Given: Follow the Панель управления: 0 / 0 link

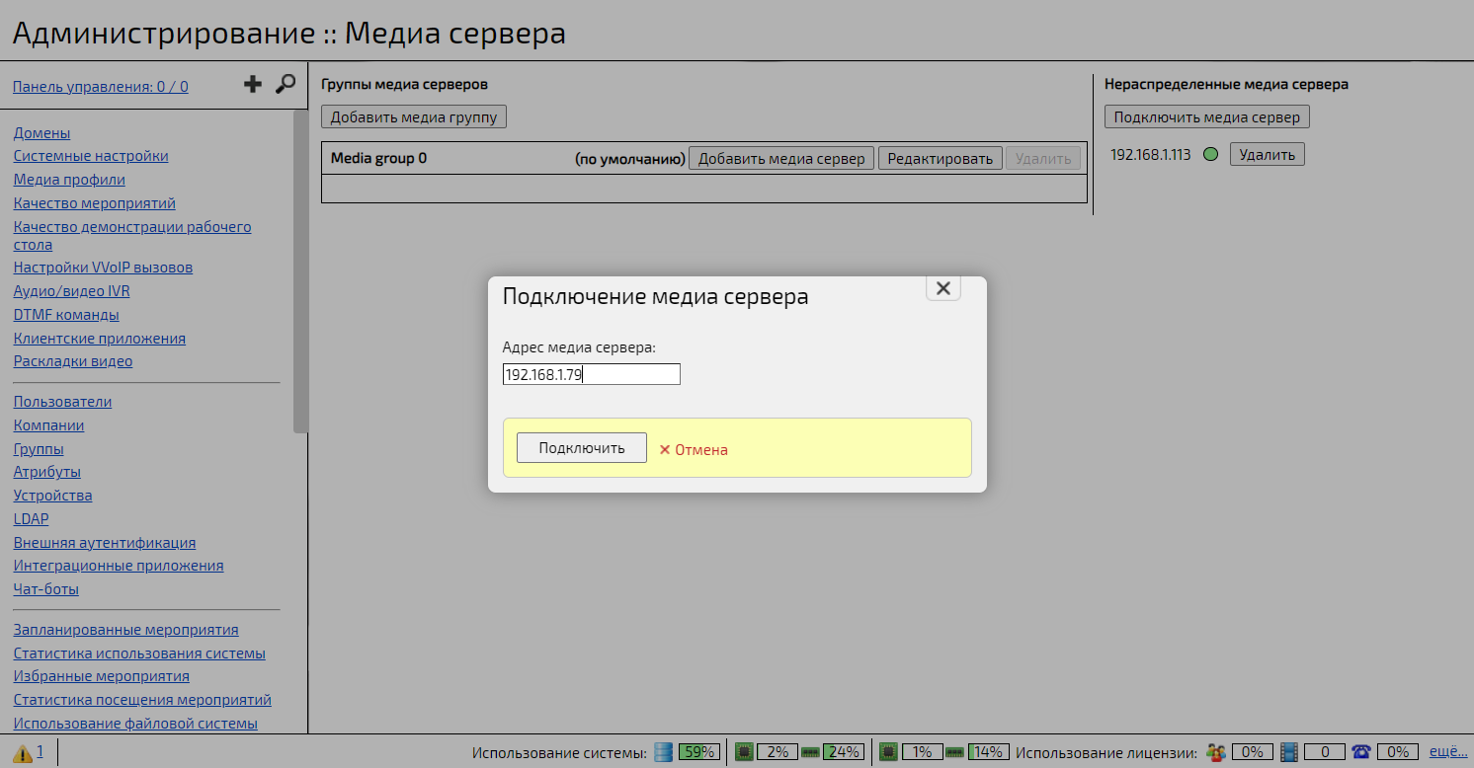Looking at the screenshot, I should [100, 86].
